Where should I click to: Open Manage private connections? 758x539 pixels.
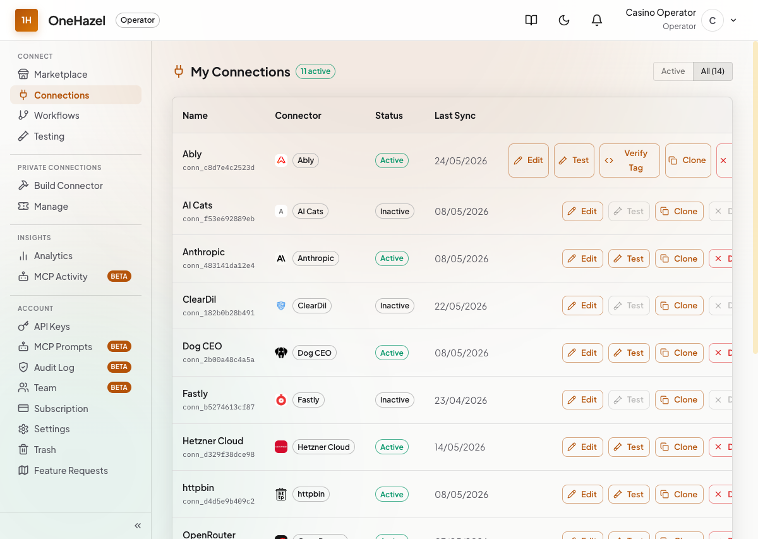coord(76,207)
